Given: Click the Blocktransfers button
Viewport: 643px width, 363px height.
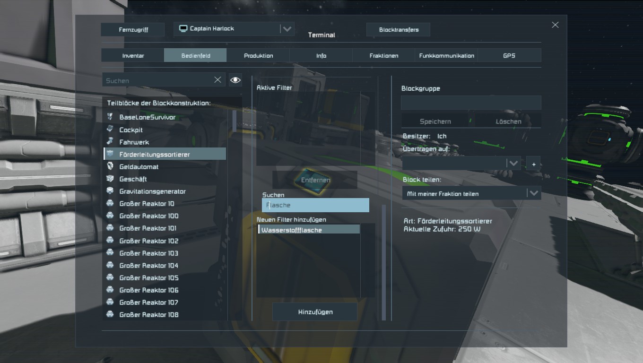Looking at the screenshot, I should (x=399, y=29).
